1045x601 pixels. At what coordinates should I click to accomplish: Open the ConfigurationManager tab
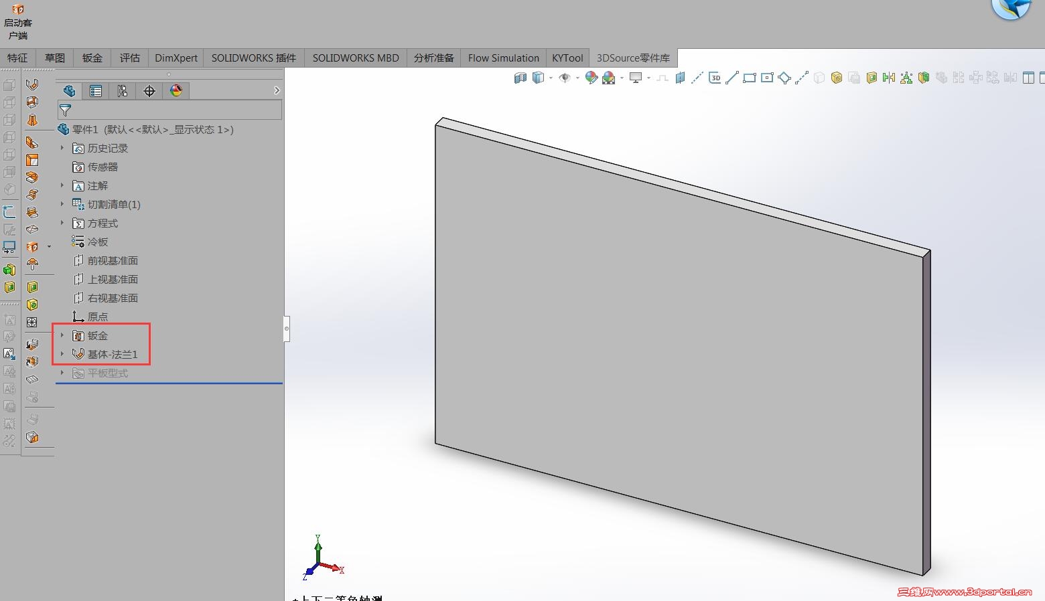click(123, 90)
